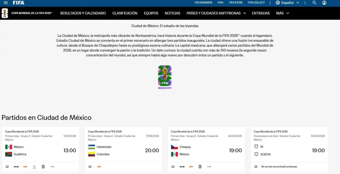Open the hamburger menu icon
Screen dimensions: 340x174
tap(6, 3)
